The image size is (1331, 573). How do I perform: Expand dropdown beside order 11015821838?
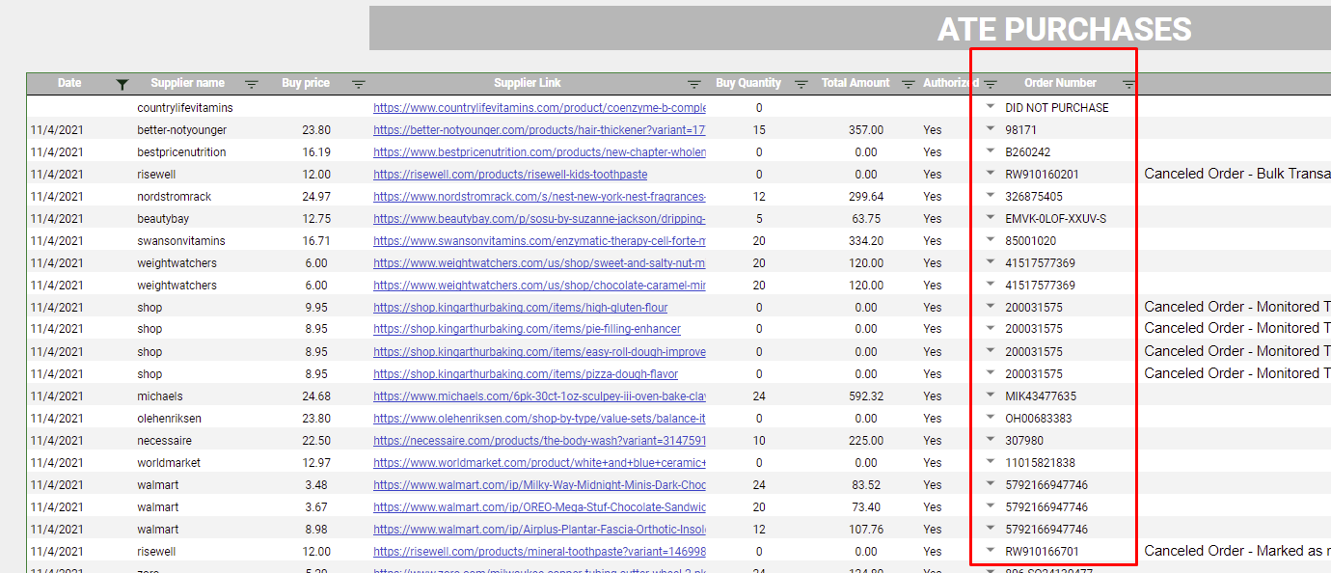point(991,461)
